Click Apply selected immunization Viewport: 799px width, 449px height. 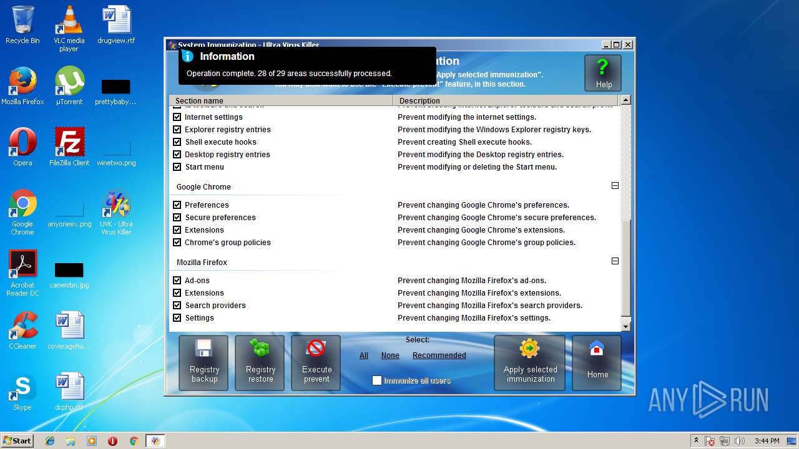[x=530, y=363]
